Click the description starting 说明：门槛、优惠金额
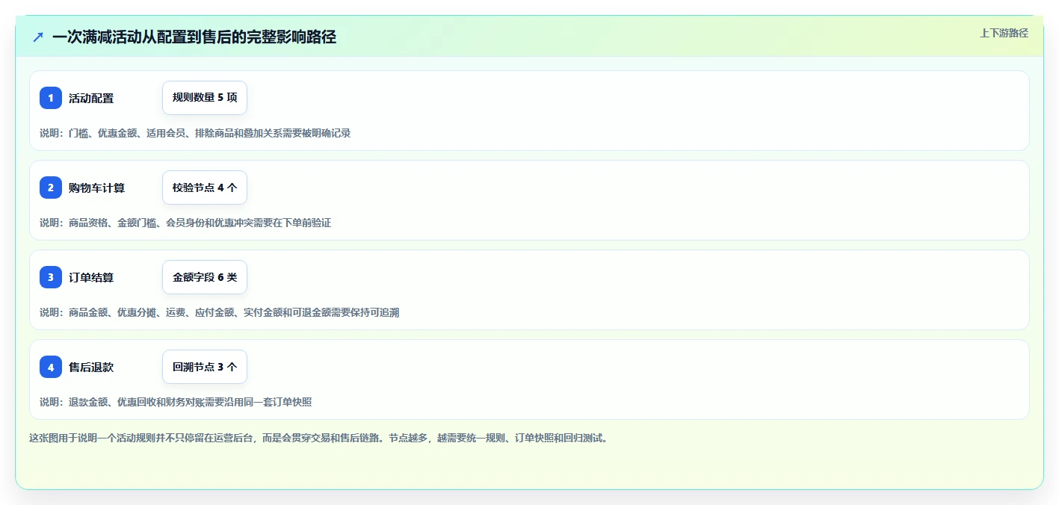Screen dimensions: 1059x505 195,133
